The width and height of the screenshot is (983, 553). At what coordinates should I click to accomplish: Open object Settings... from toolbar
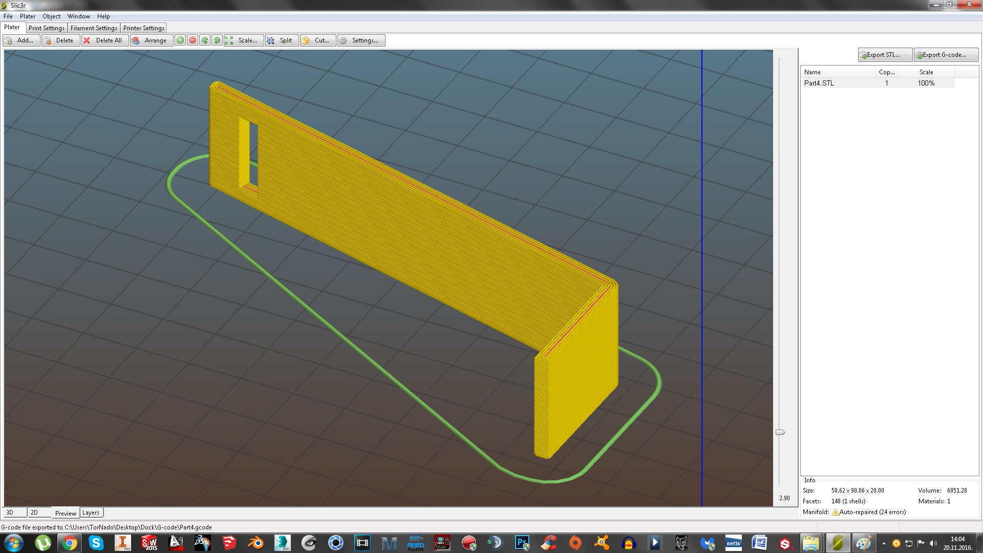coord(360,40)
